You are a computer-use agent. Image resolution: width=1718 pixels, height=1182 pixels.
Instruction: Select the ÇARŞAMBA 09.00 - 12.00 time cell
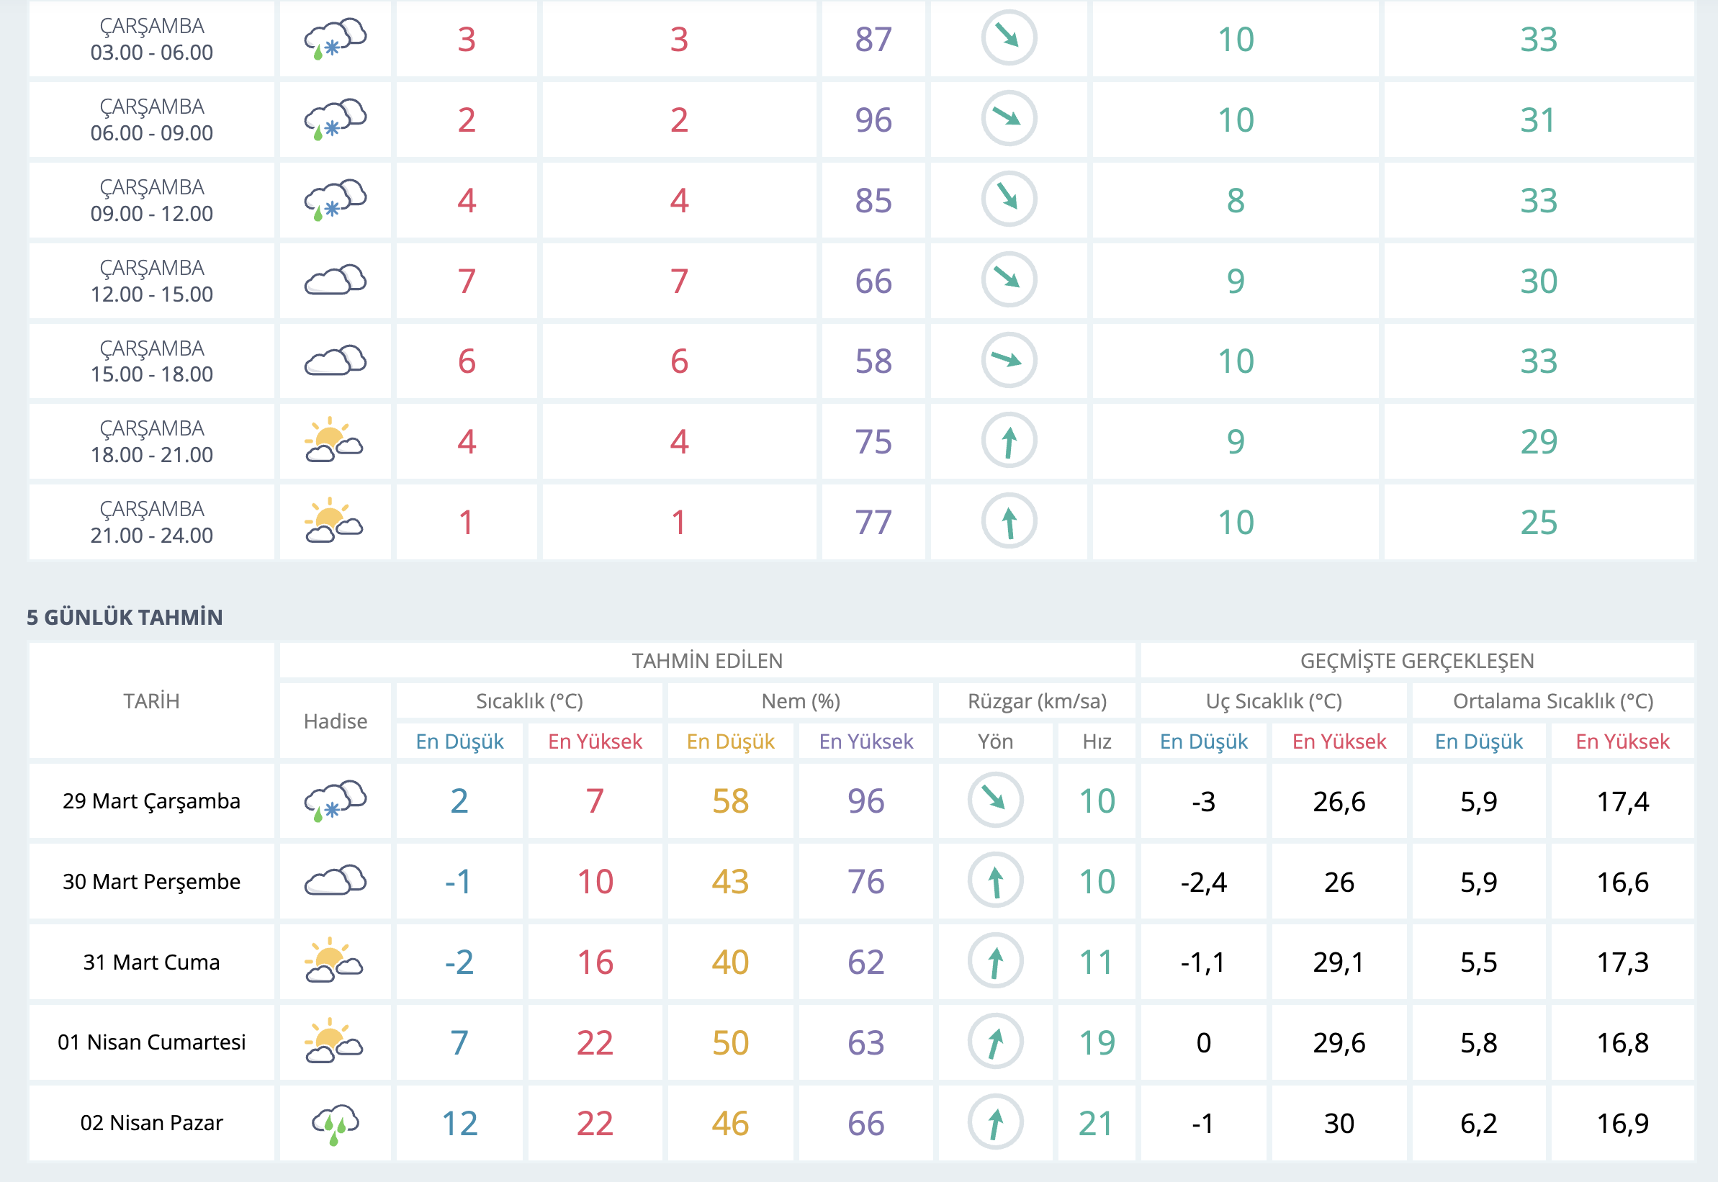click(x=151, y=200)
